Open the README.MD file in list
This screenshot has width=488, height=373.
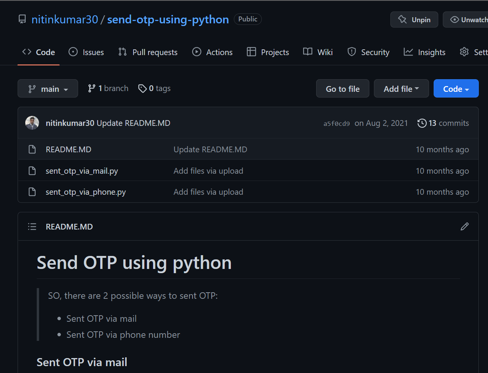[x=69, y=150]
